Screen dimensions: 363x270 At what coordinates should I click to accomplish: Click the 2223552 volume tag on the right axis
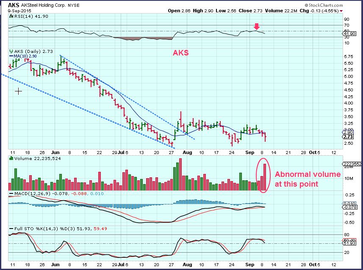(x=352, y=164)
